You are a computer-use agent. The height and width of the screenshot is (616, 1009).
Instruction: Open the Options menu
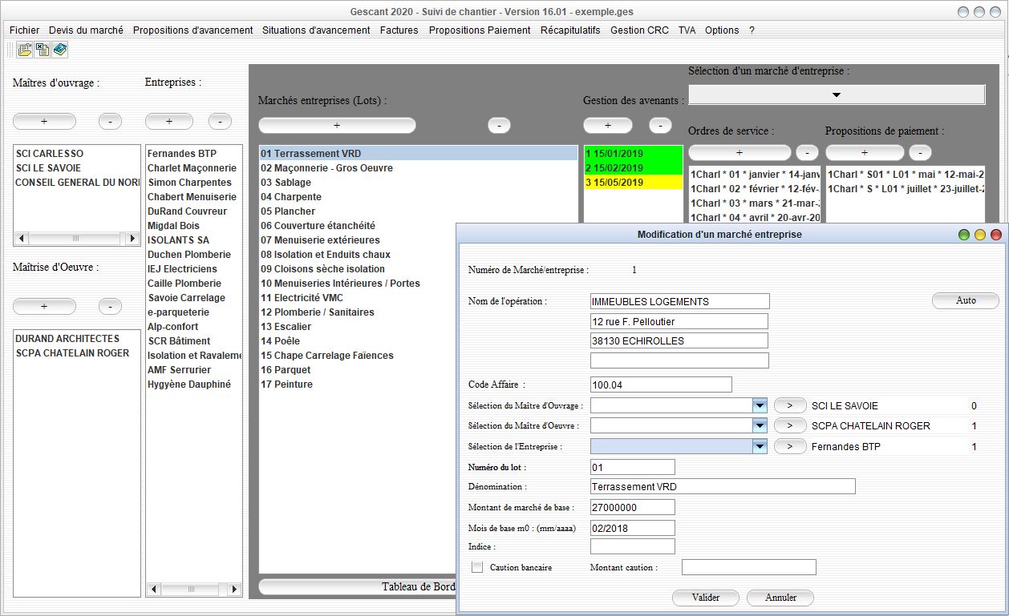coord(722,30)
